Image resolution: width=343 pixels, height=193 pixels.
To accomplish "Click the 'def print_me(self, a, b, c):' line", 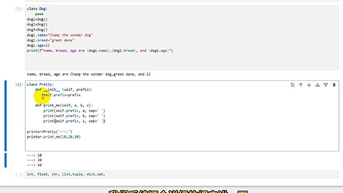I will point(64,105).
